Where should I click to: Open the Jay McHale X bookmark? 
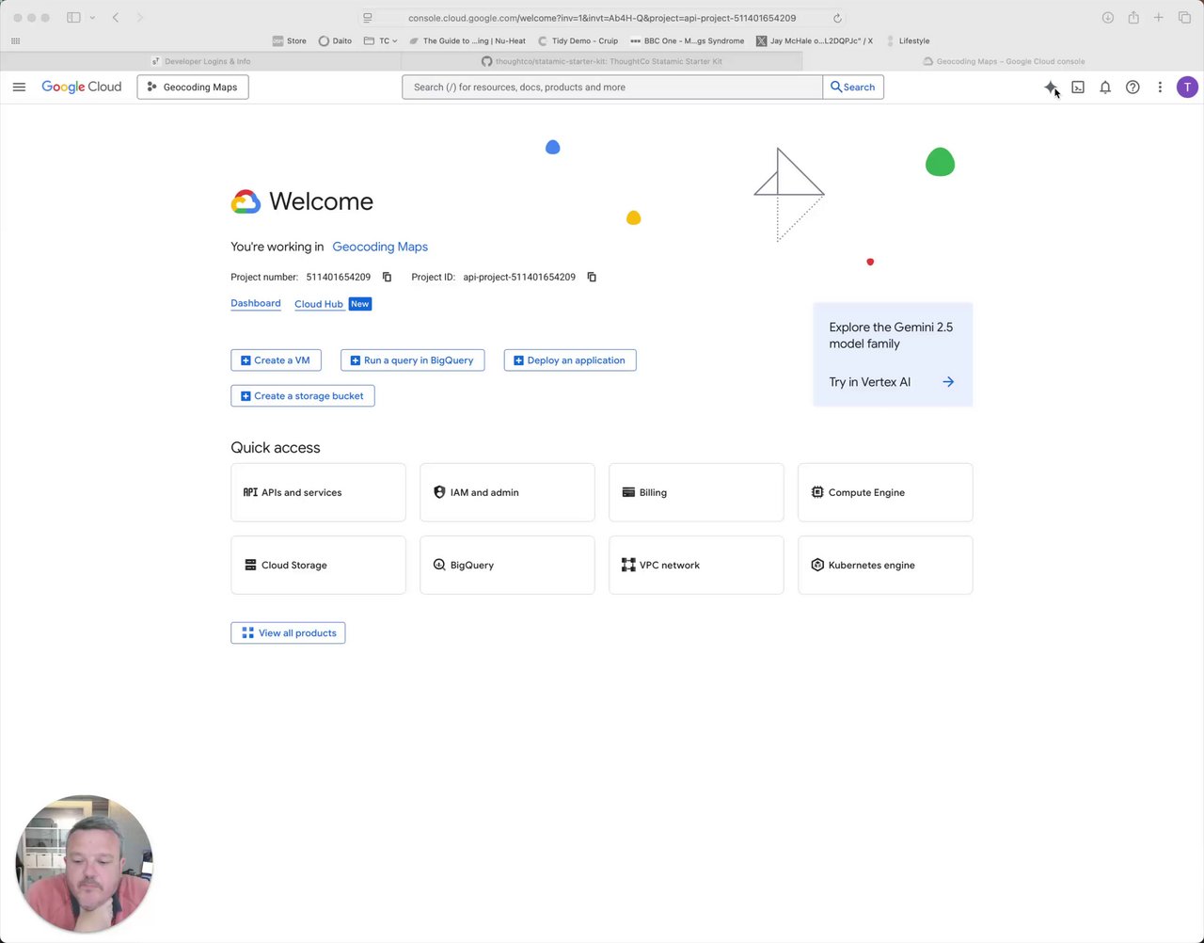click(815, 40)
